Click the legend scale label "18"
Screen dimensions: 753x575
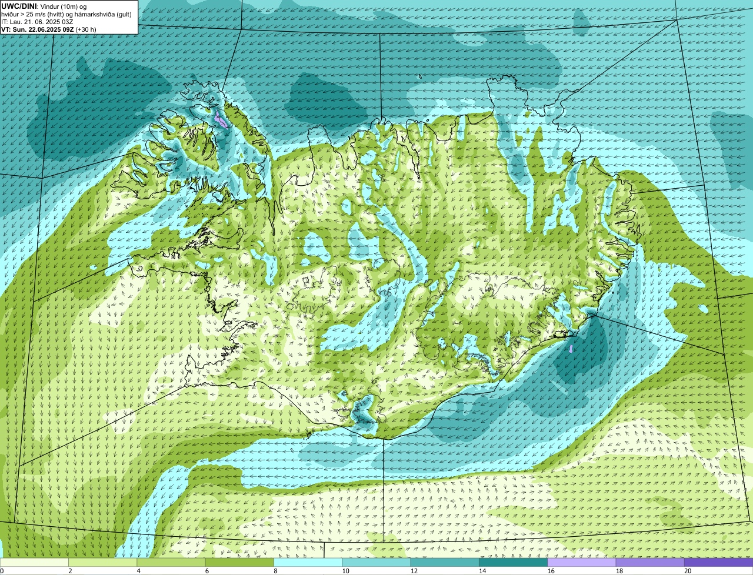click(x=619, y=571)
